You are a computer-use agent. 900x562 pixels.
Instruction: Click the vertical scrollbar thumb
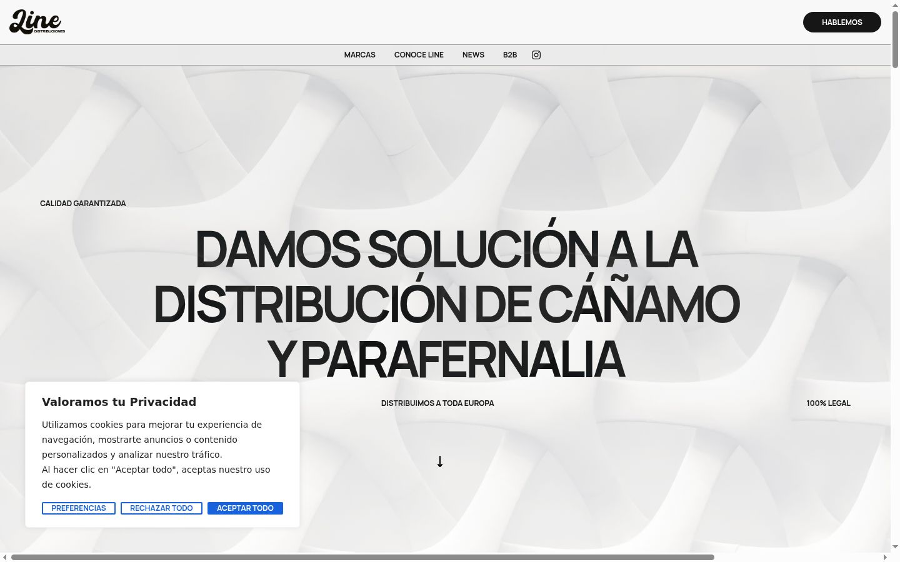tap(895, 39)
